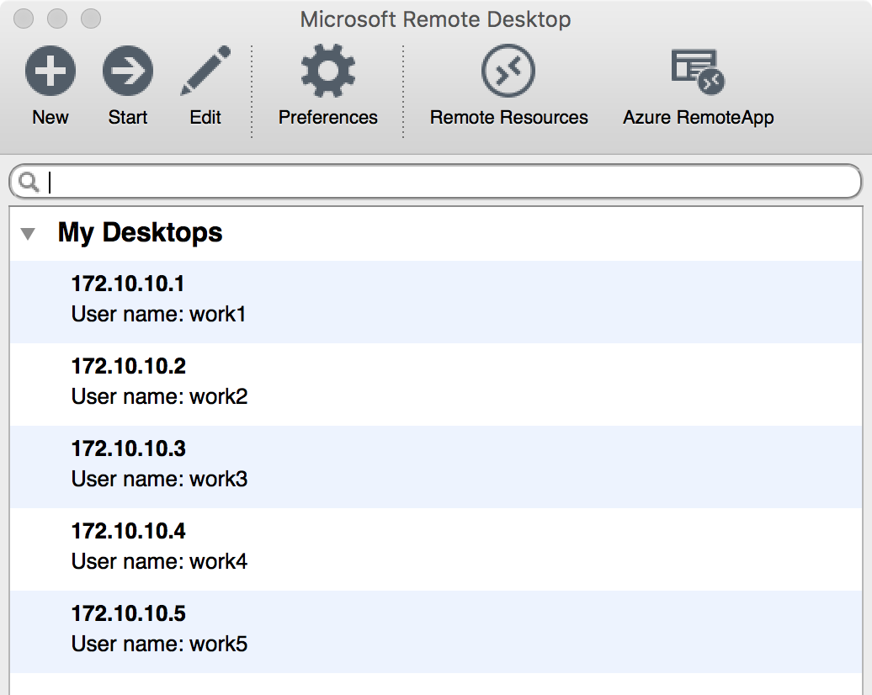Click the New desktop plus icon
This screenshot has width=872, height=695.
click(50, 71)
